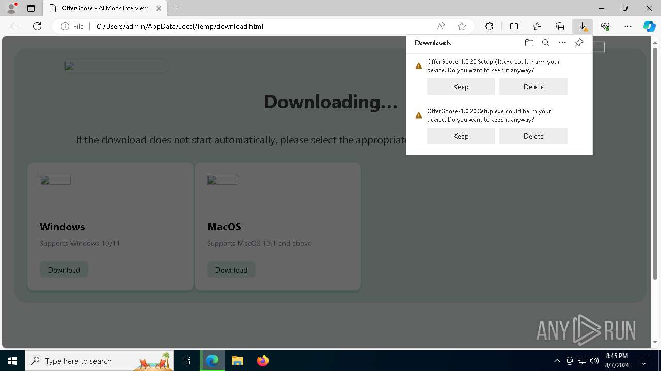Click the Windows card broken image
Image resolution: width=661 pixels, height=371 pixels.
pyautogui.click(x=55, y=180)
